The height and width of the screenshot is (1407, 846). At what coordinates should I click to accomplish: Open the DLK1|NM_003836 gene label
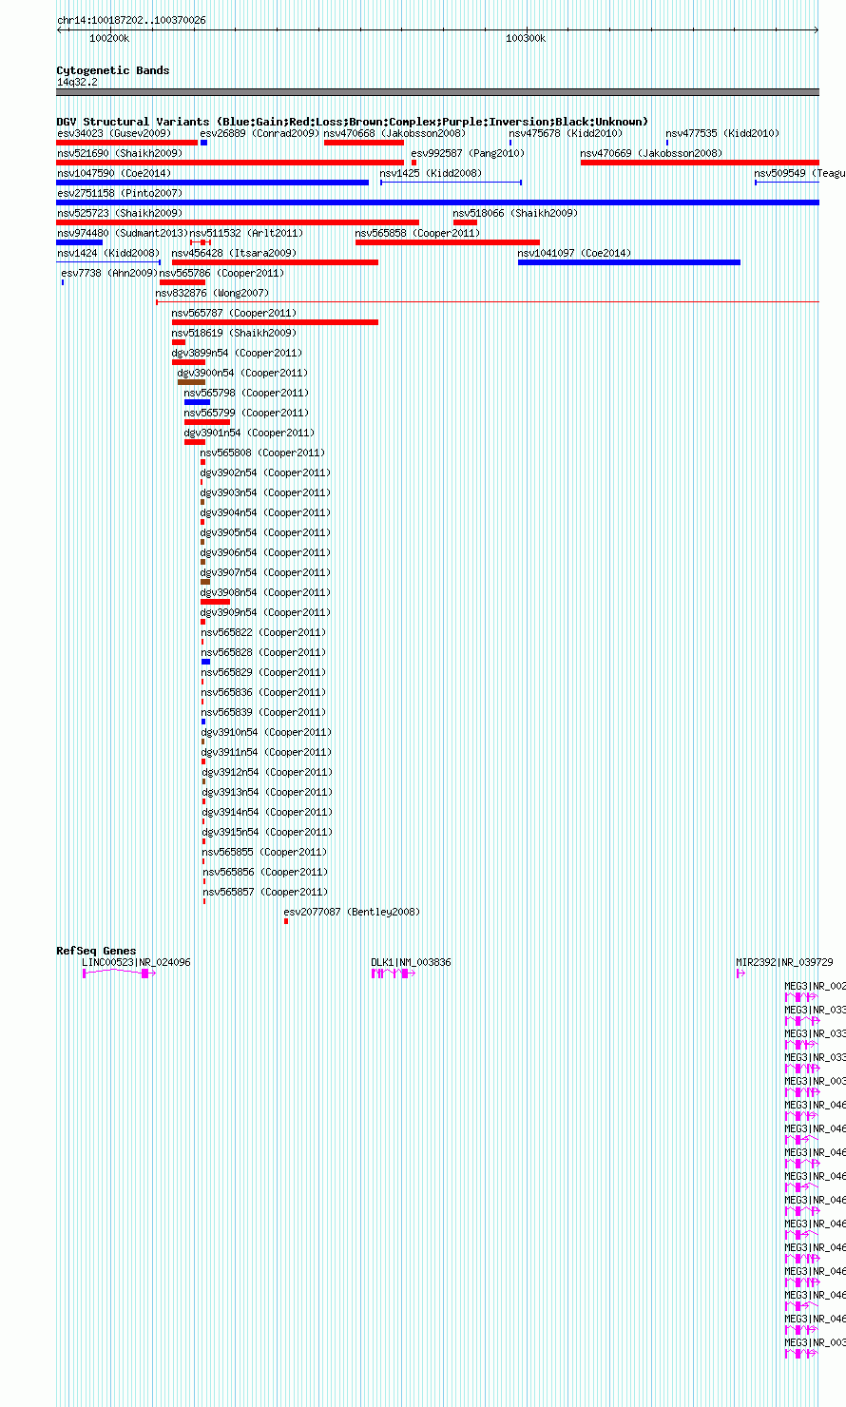(x=411, y=962)
